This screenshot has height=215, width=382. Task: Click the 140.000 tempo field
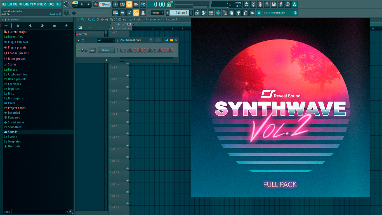click(105, 4)
